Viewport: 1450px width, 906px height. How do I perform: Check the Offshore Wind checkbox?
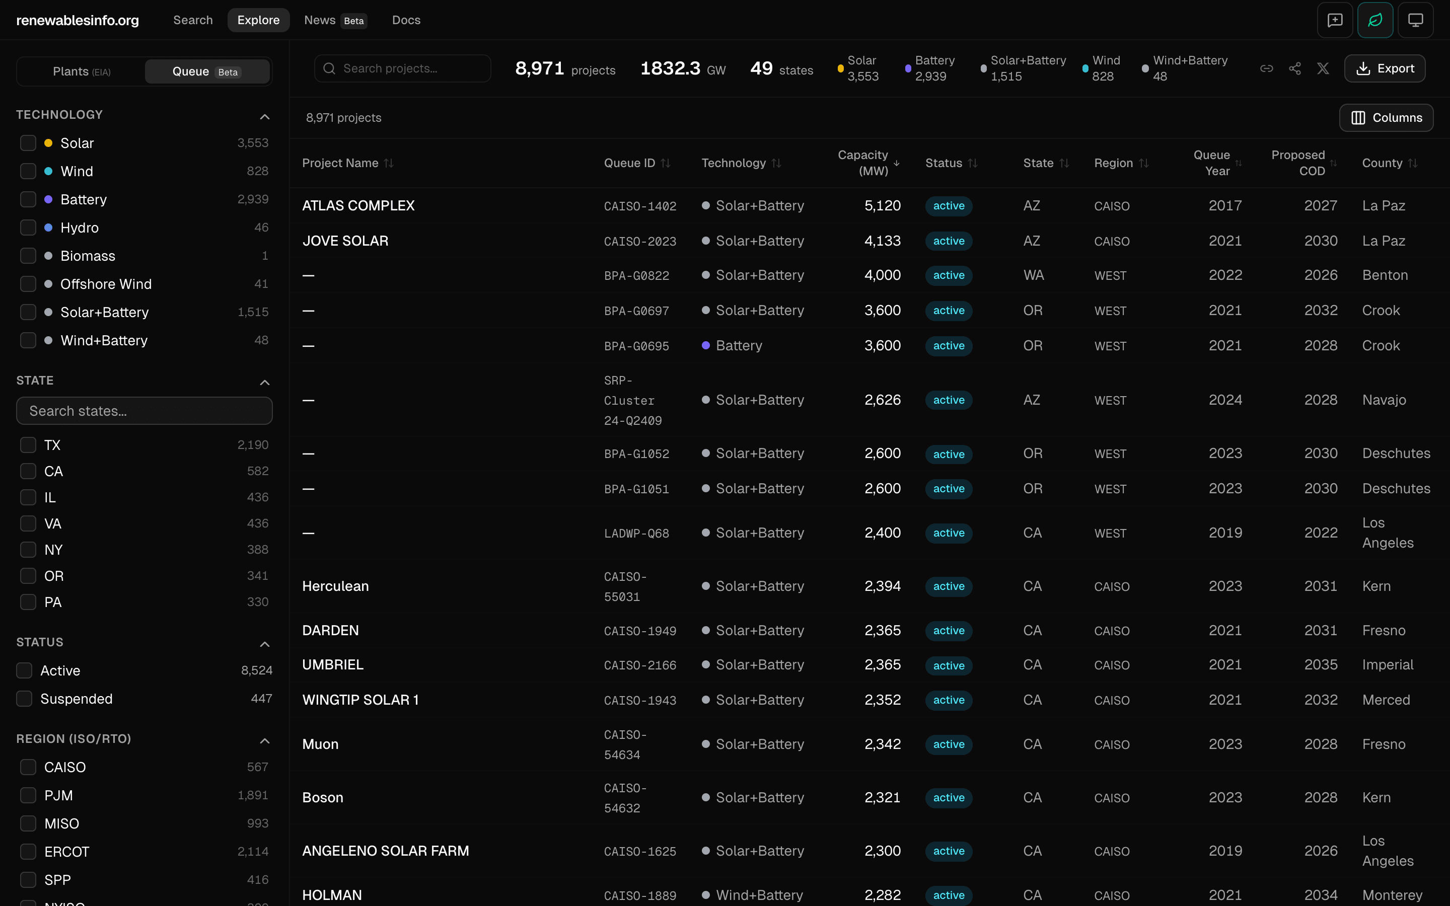(x=28, y=284)
